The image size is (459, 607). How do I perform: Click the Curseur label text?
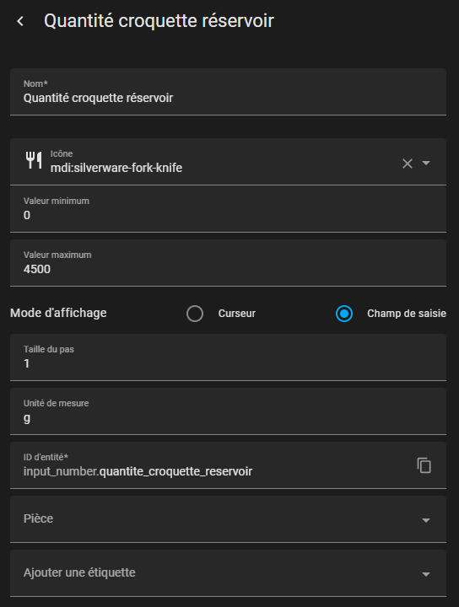[x=236, y=314]
